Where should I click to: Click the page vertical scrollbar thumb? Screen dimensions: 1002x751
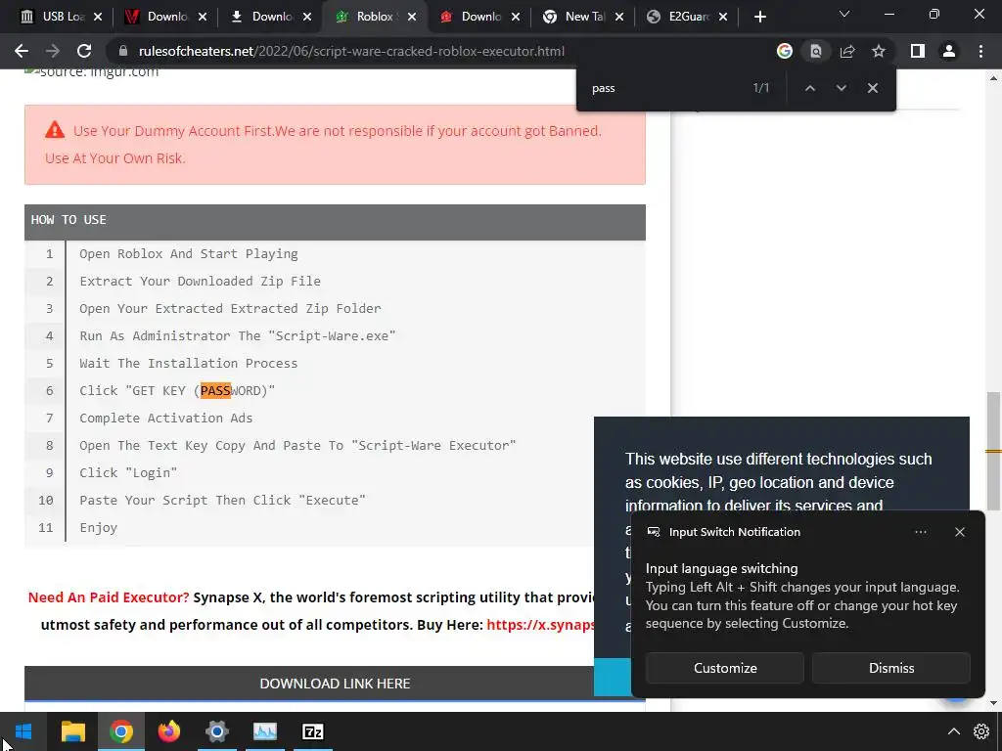pyautogui.click(x=993, y=451)
